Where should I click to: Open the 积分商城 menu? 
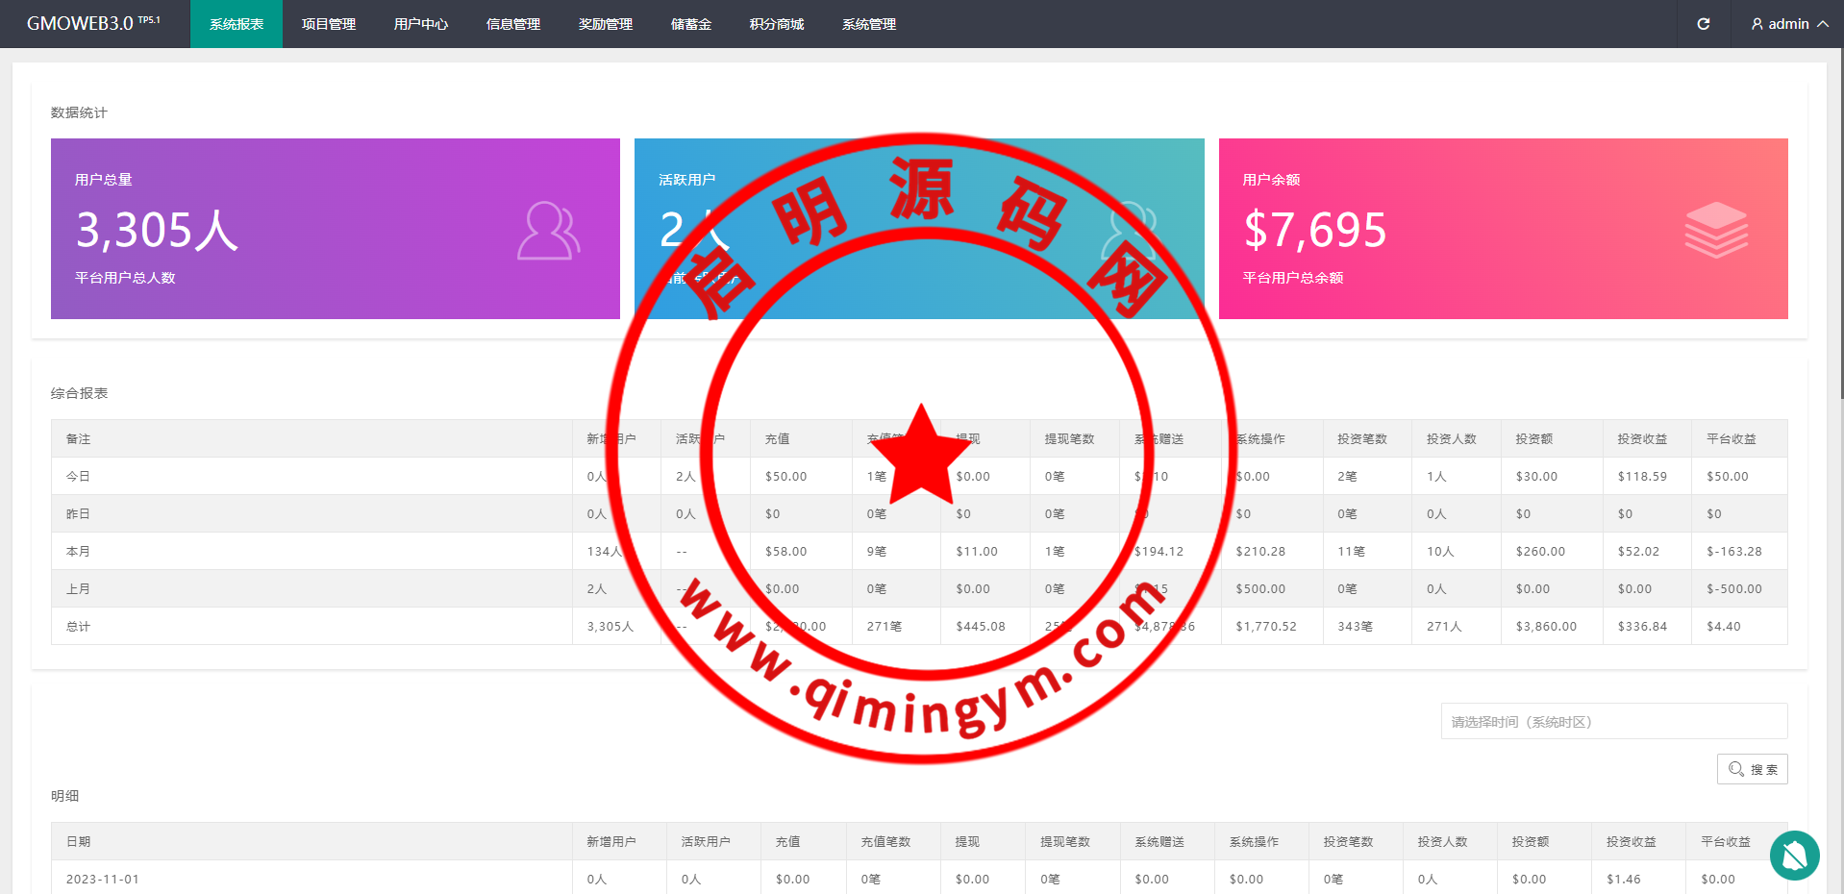[777, 24]
